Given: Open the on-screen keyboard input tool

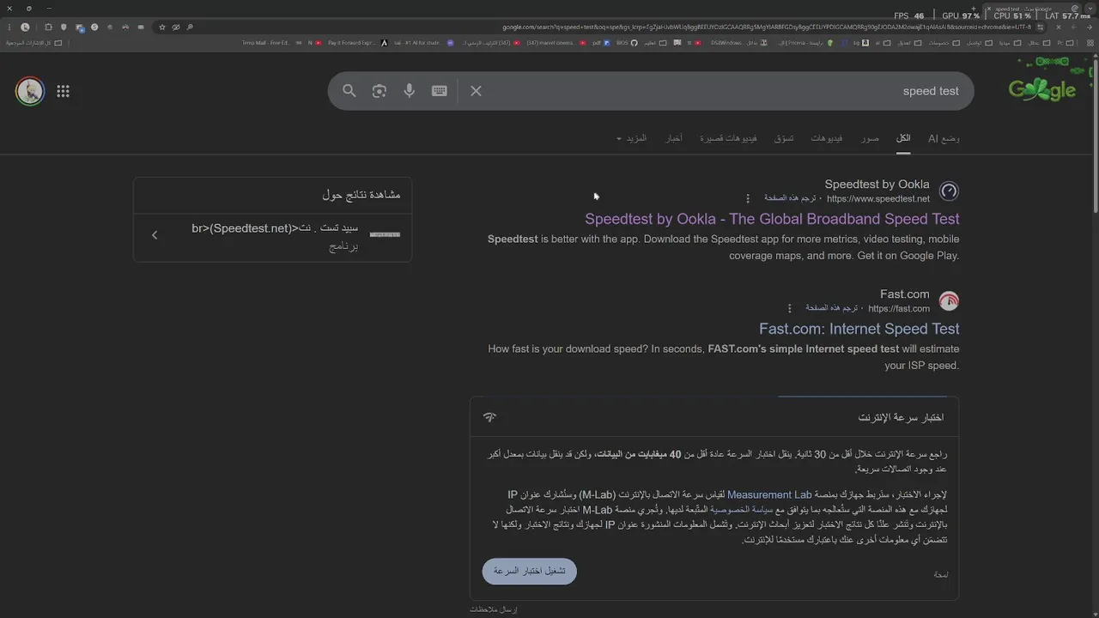Looking at the screenshot, I should [440, 91].
